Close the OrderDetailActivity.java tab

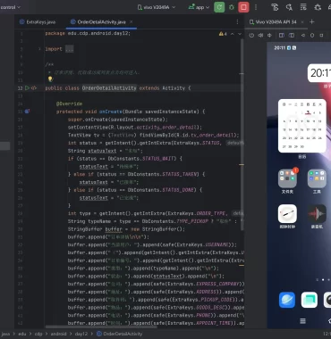click(132, 22)
